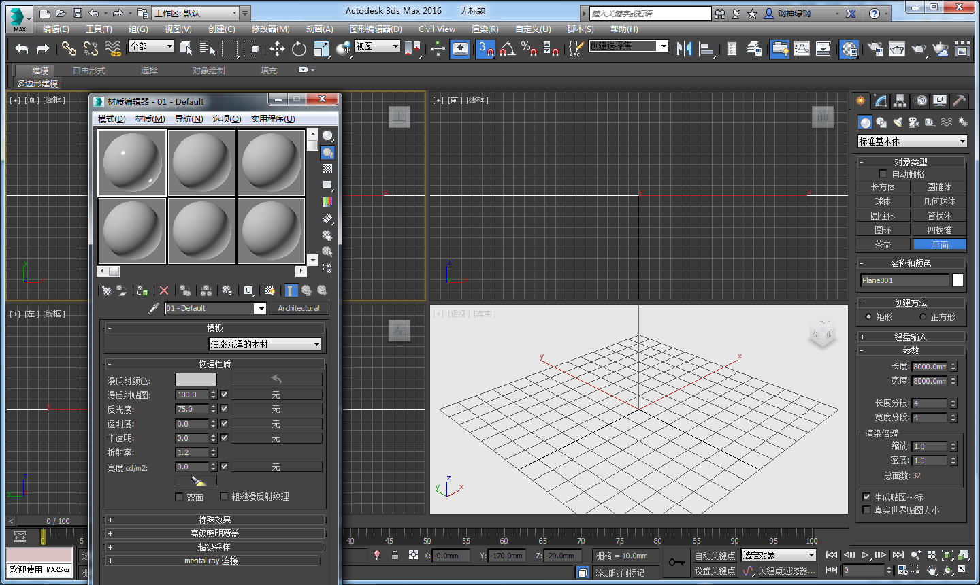
Task: Click the teapot Render Production icon
Action: click(919, 48)
